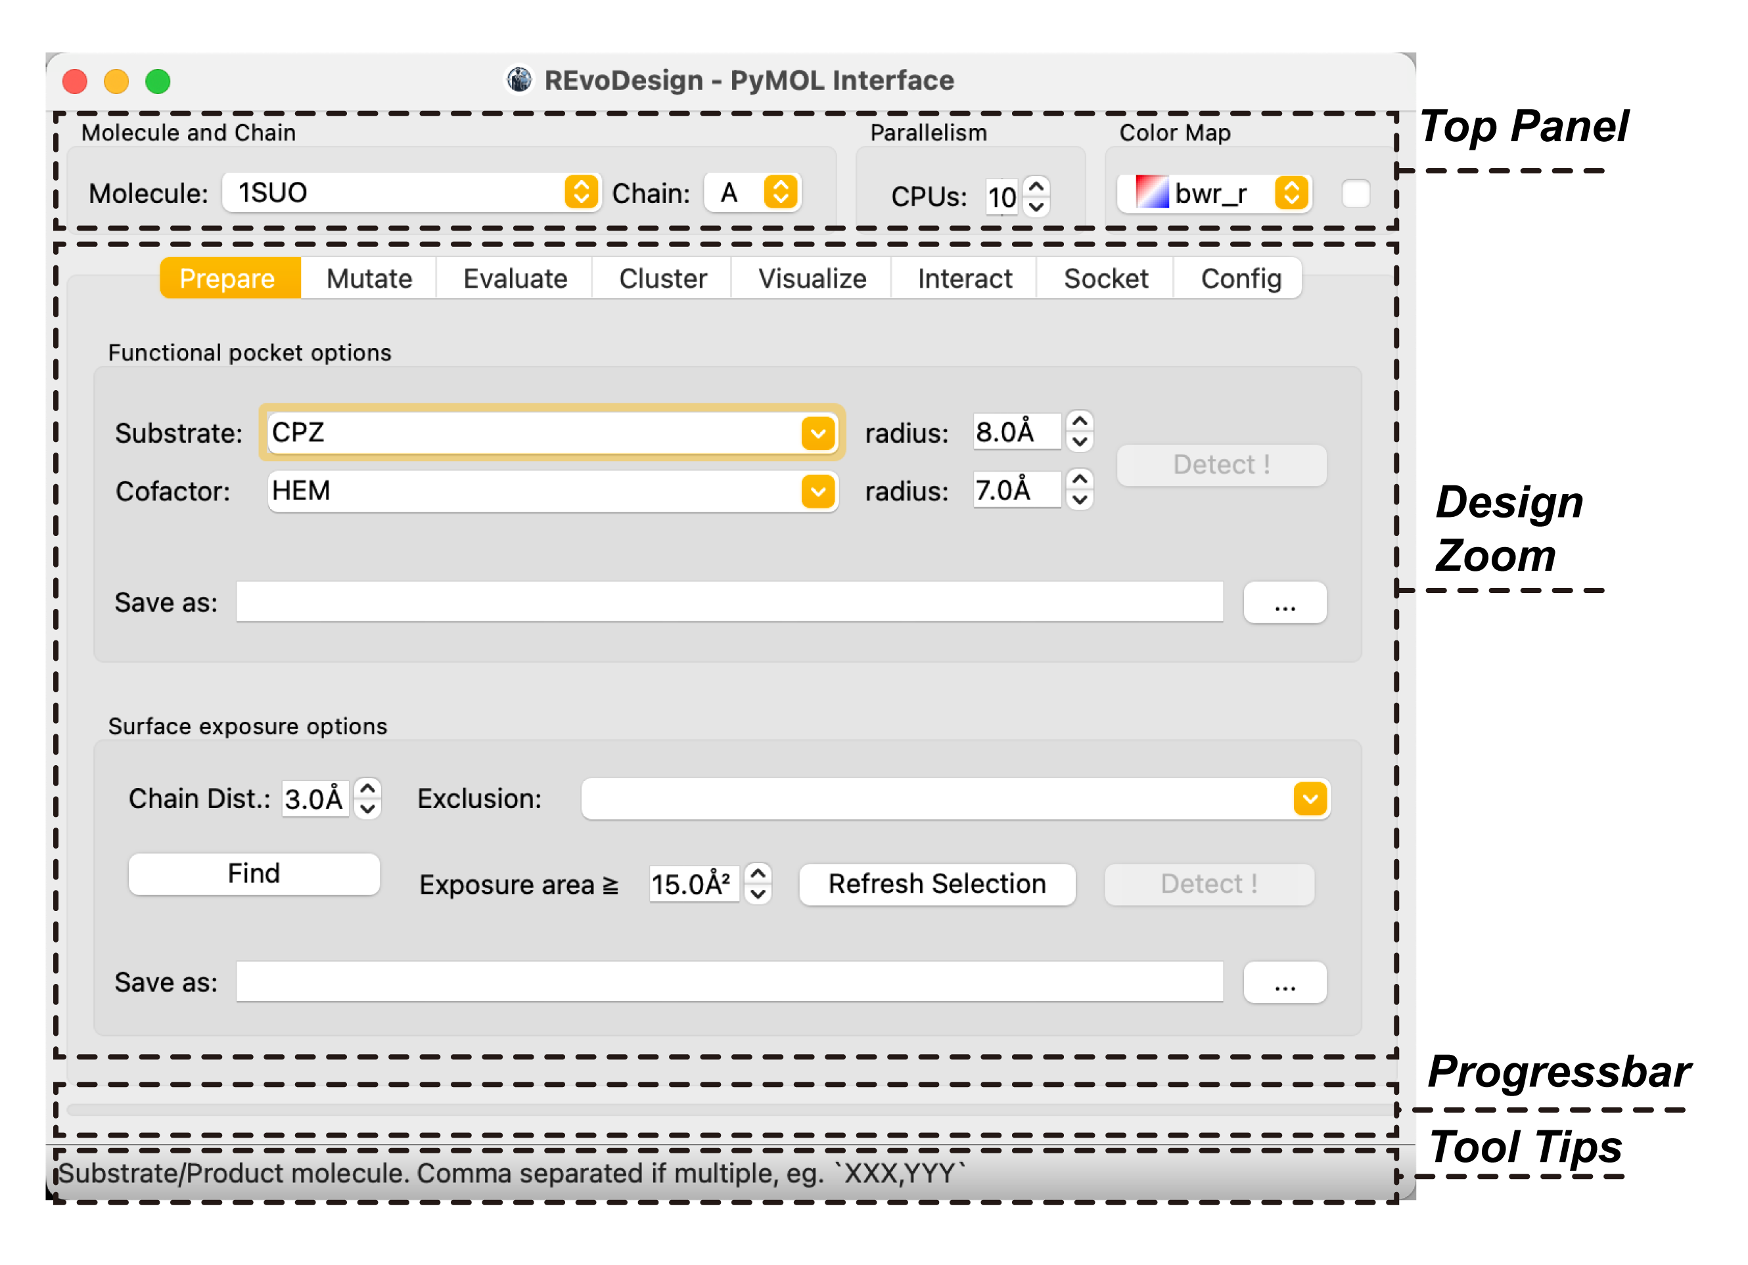Click the Detect button in Functional pocket options
Screen dimensions: 1748x1265
1222,464
